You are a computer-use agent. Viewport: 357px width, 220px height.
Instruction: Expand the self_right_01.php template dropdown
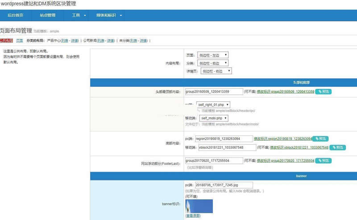click(213, 105)
